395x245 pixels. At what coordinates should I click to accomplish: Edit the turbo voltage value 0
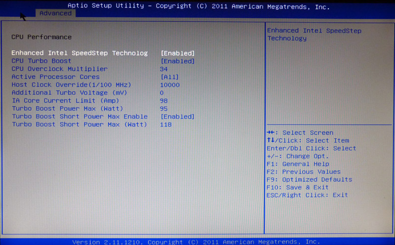click(162, 93)
